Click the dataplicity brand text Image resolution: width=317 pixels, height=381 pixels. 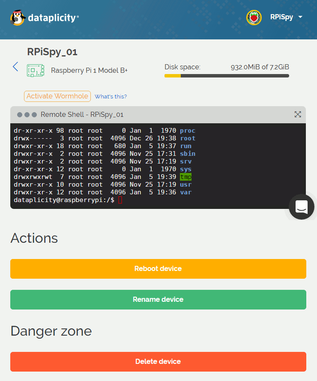click(x=53, y=18)
